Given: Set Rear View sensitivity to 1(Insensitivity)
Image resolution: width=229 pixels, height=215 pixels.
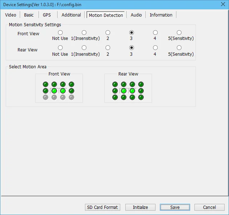Looking at the screenshot, I should (84, 48).
